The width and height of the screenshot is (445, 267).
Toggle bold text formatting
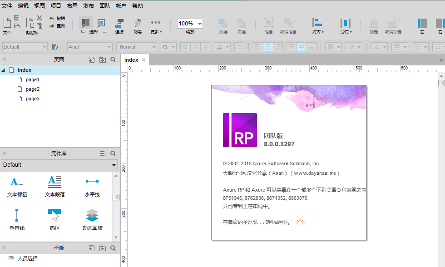(186, 47)
